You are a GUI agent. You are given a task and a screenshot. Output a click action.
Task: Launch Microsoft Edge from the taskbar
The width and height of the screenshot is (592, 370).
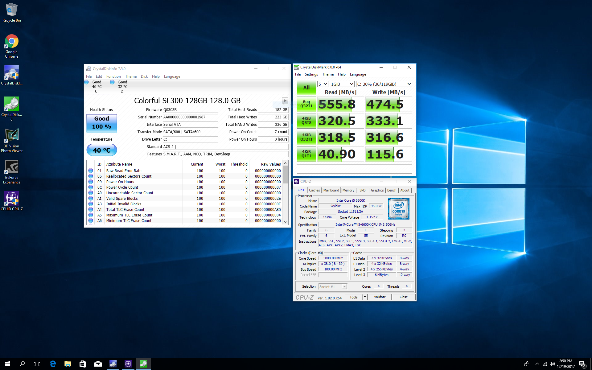coord(53,364)
